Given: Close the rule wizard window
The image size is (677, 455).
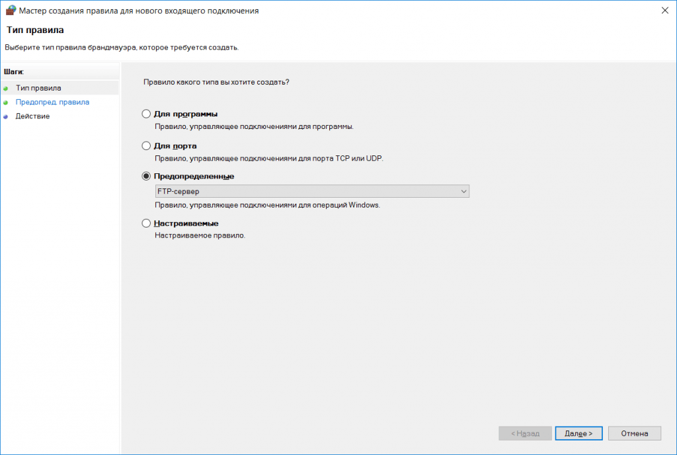Looking at the screenshot, I should pos(665,11).
